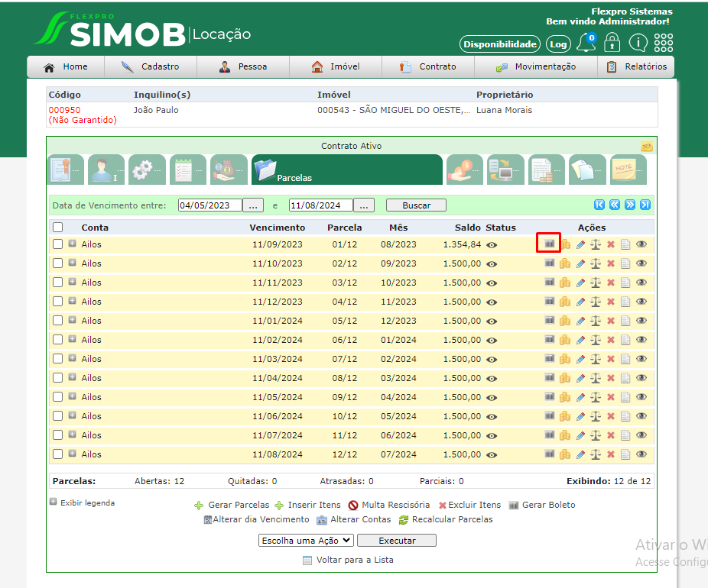Open contract certificate tab icon
The height and width of the screenshot is (588, 708).
click(66, 170)
